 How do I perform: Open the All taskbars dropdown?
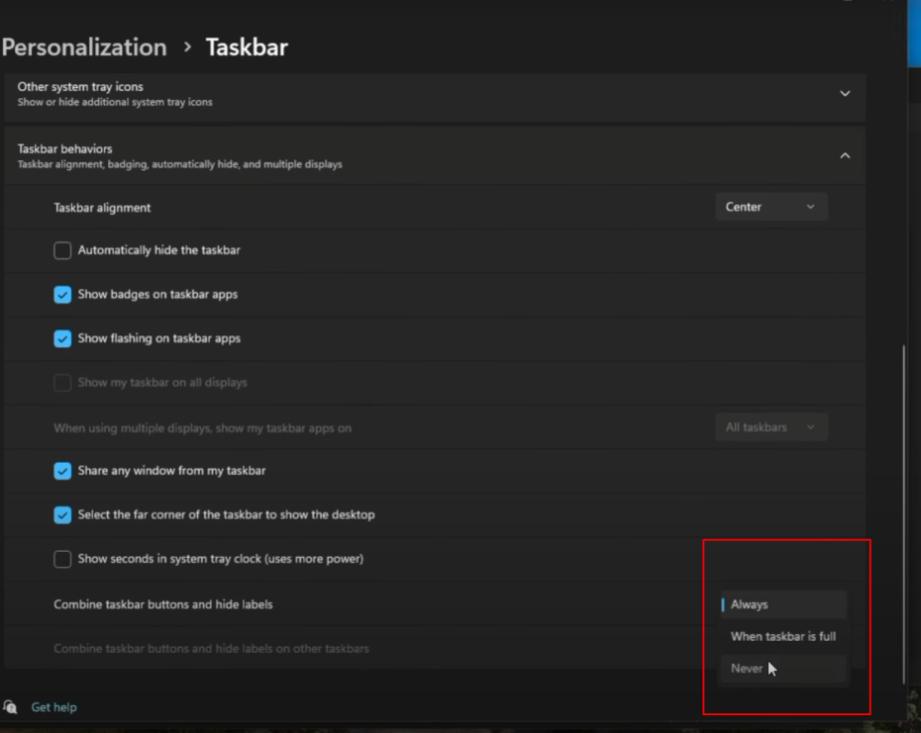770,427
